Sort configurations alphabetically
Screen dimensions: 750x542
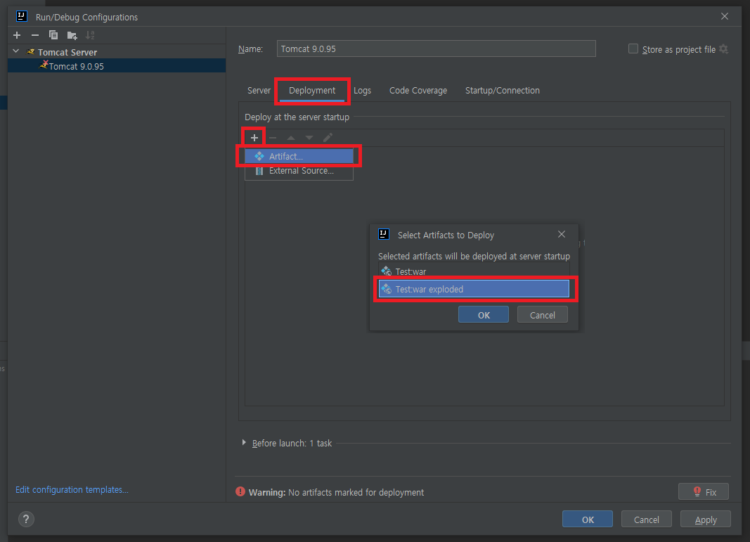90,35
